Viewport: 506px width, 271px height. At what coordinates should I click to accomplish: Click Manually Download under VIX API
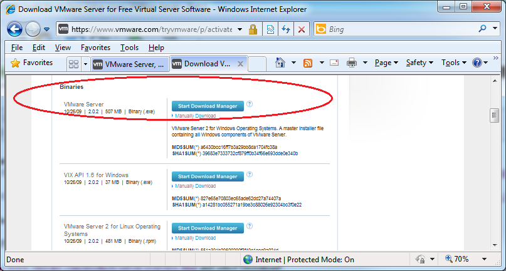pyautogui.click(x=195, y=186)
